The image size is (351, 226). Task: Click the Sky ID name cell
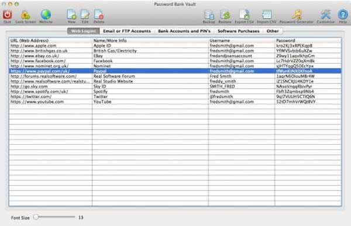click(x=150, y=86)
